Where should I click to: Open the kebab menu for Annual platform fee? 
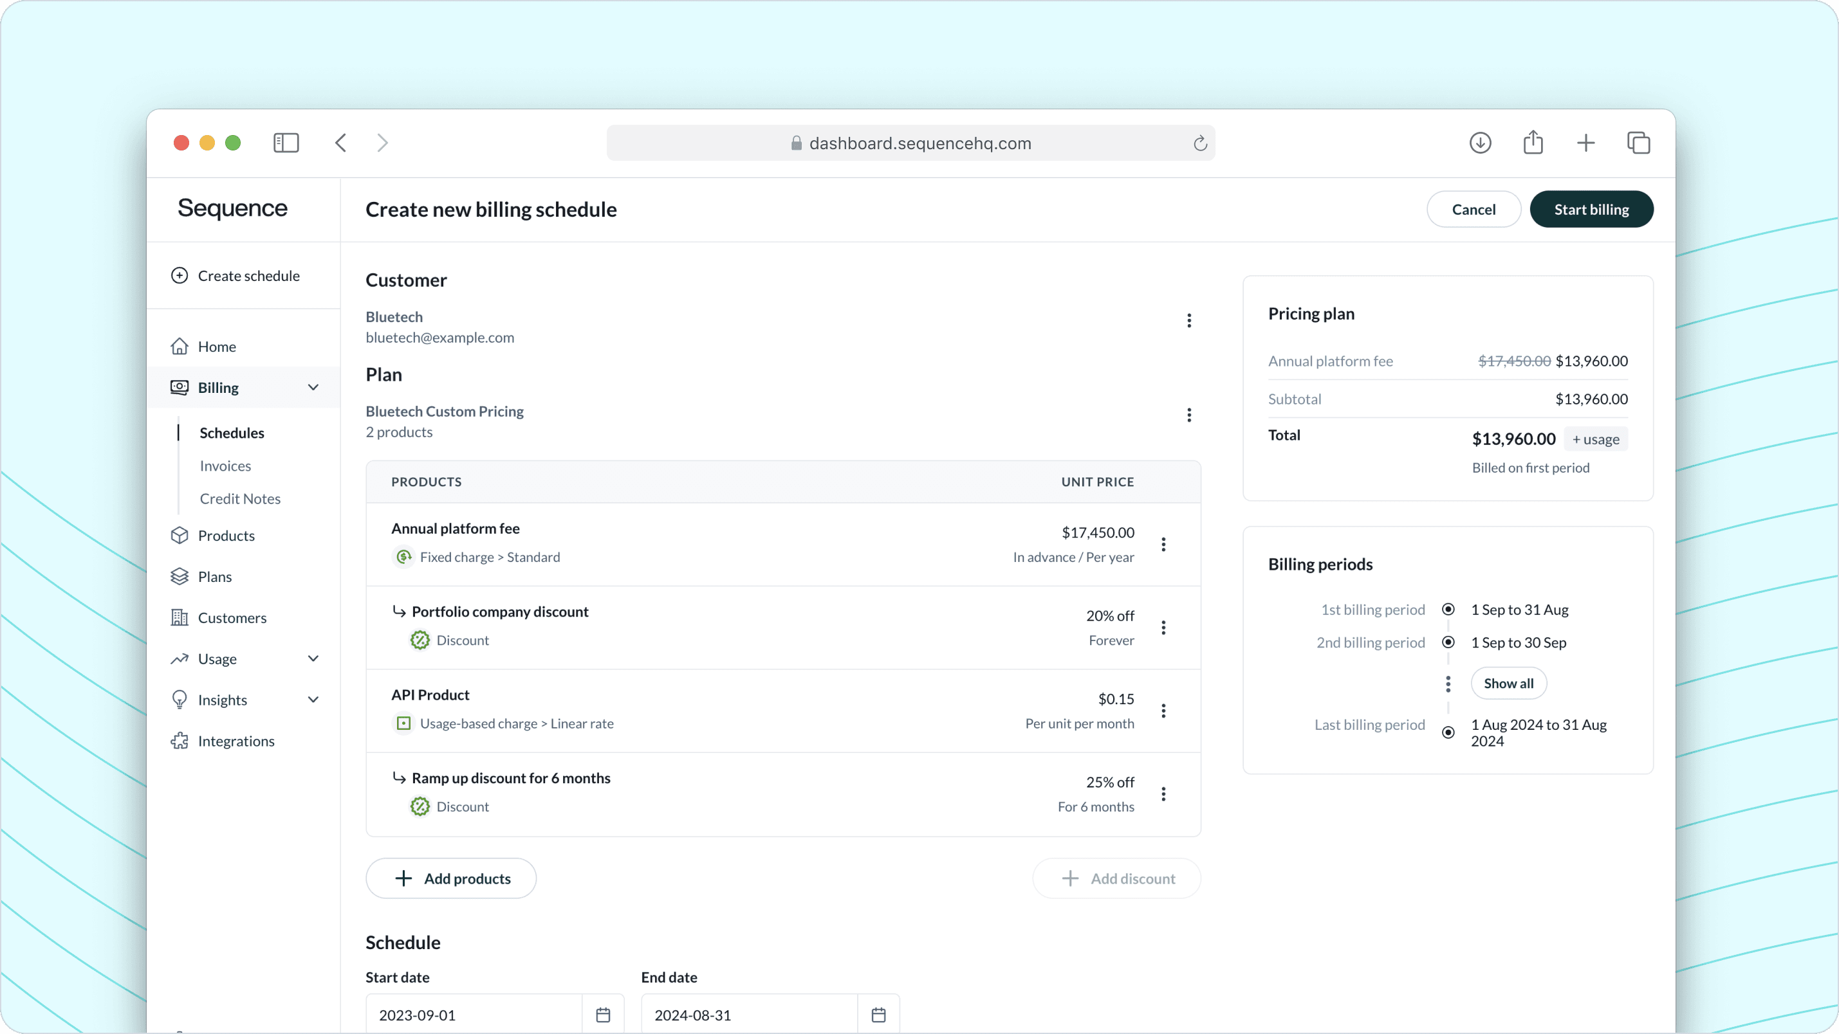[1163, 545]
